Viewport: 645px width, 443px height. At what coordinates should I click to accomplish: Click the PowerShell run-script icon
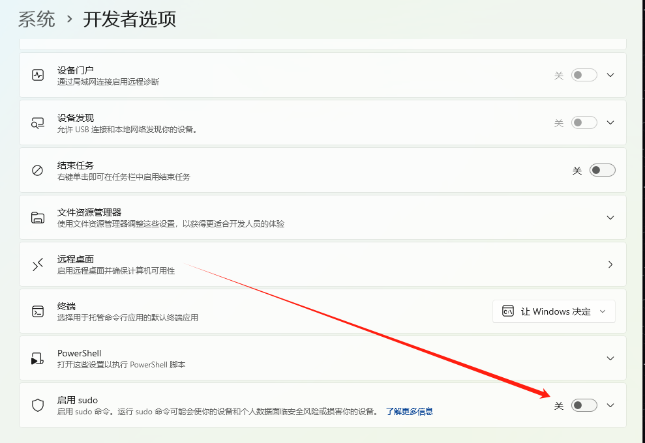(x=37, y=358)
